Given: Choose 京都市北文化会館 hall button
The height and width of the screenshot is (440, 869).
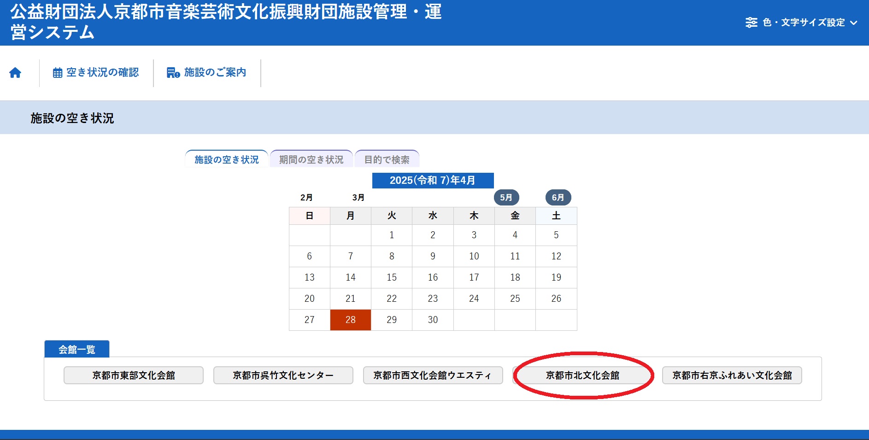Looking at the screenshot, I should (582, 375).
